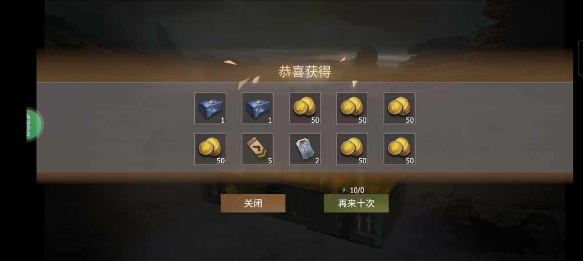This screenshot has height=261, width=583.
Task: Tap the 10/0 draw cost counter
Action: [x=357, y=190]
